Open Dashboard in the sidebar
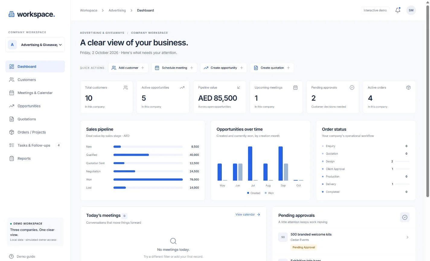Image resolution: width=430 pixels, height=261 pixels. pyautogui.click(x=35, y=67)
